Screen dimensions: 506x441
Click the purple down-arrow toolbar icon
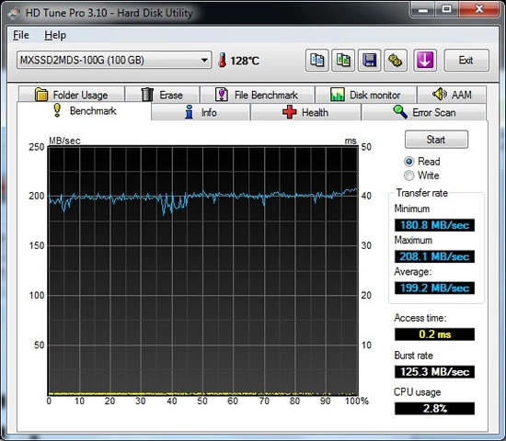(425, 61)
